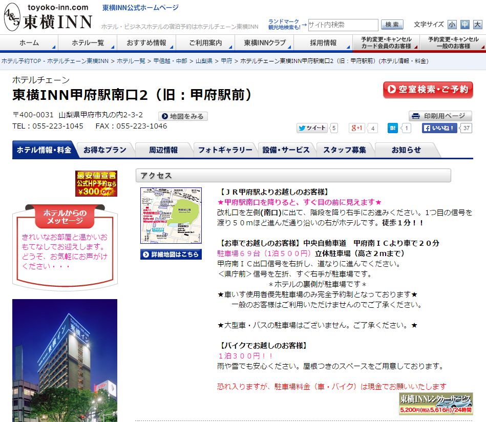
Task: Switch to the お知らせ tab
Action: (x=406, y=150)
